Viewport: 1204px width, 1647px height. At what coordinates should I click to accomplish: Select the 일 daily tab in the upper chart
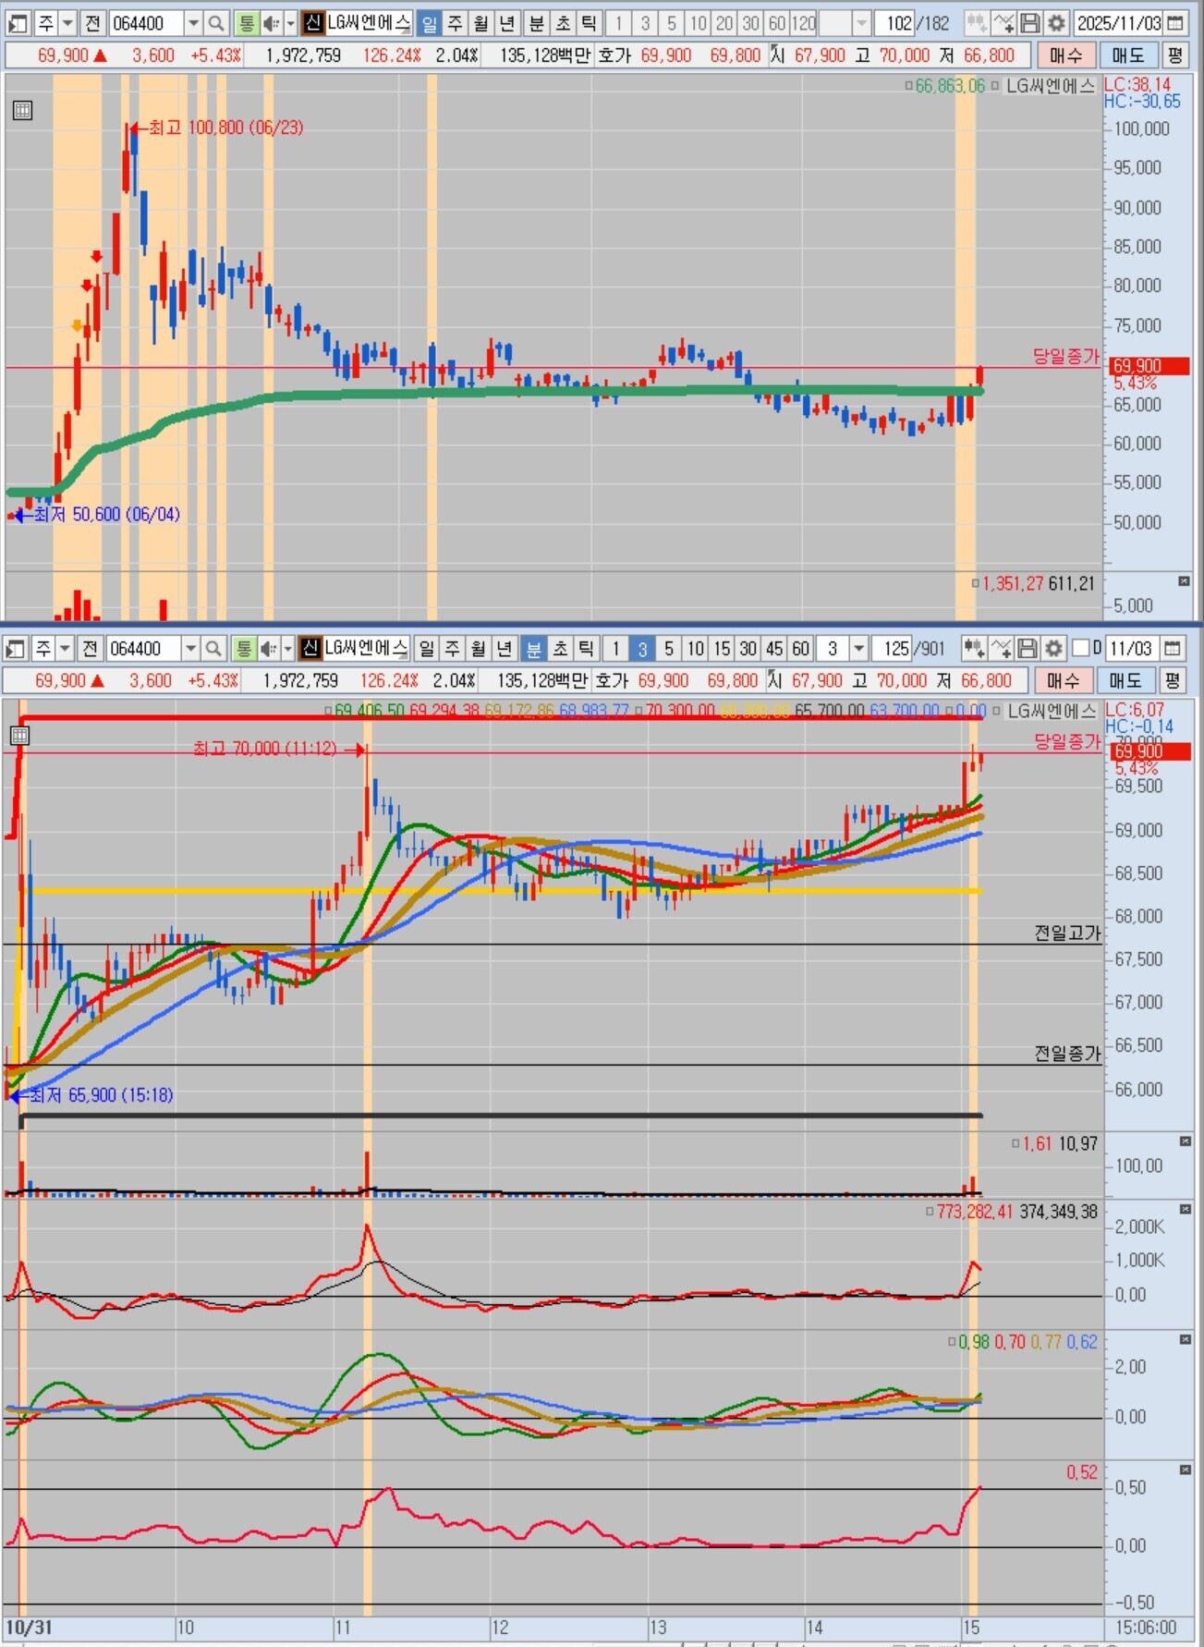(x=429, y=23)
